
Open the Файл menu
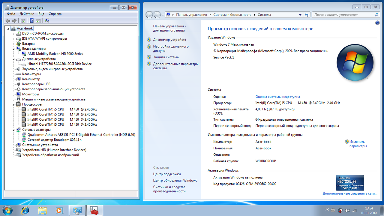coord(11,14)
